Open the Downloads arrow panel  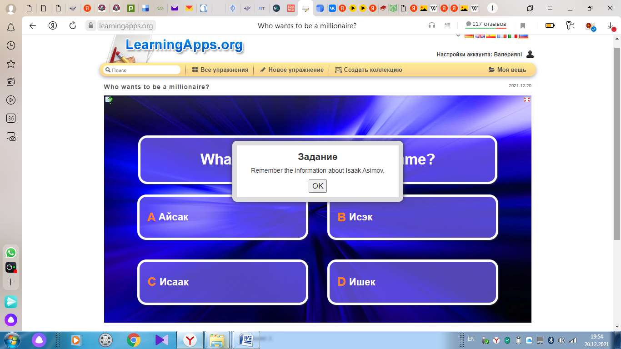click(x=611, y=26)
